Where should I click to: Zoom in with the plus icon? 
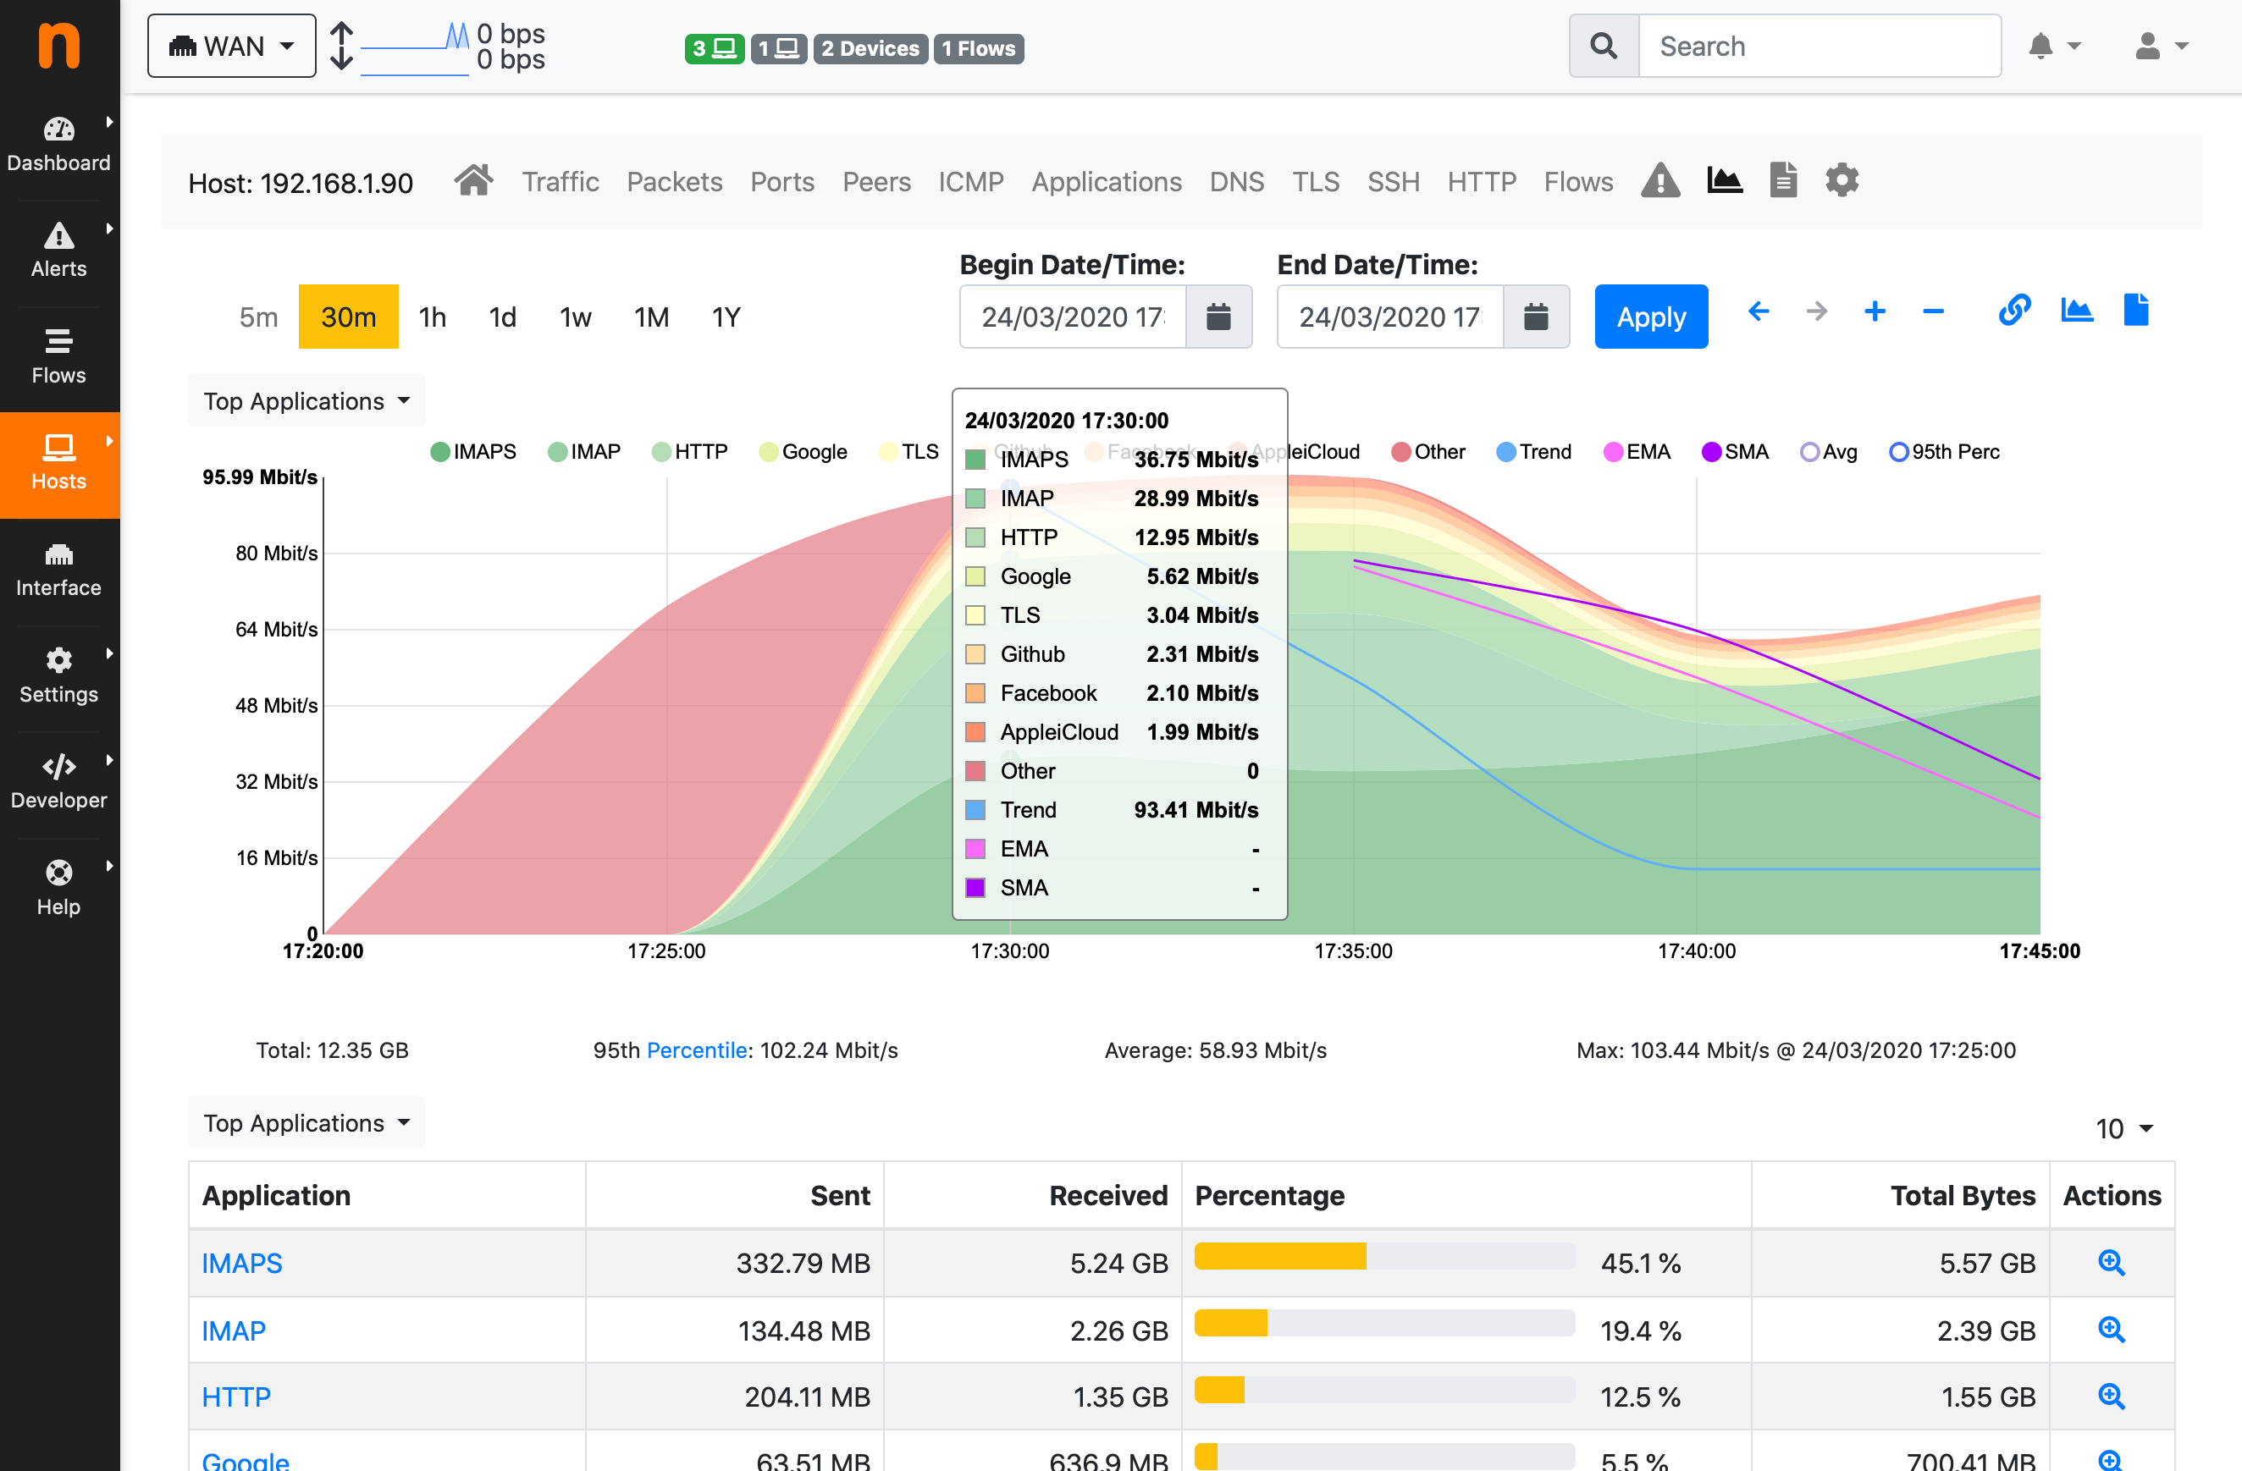(1875, 311)
